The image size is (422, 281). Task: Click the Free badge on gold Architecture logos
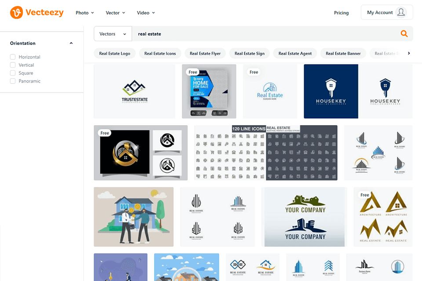tap(365, 195)
